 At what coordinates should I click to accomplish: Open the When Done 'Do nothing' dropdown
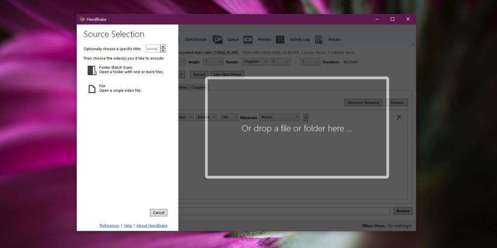point(400,226)
